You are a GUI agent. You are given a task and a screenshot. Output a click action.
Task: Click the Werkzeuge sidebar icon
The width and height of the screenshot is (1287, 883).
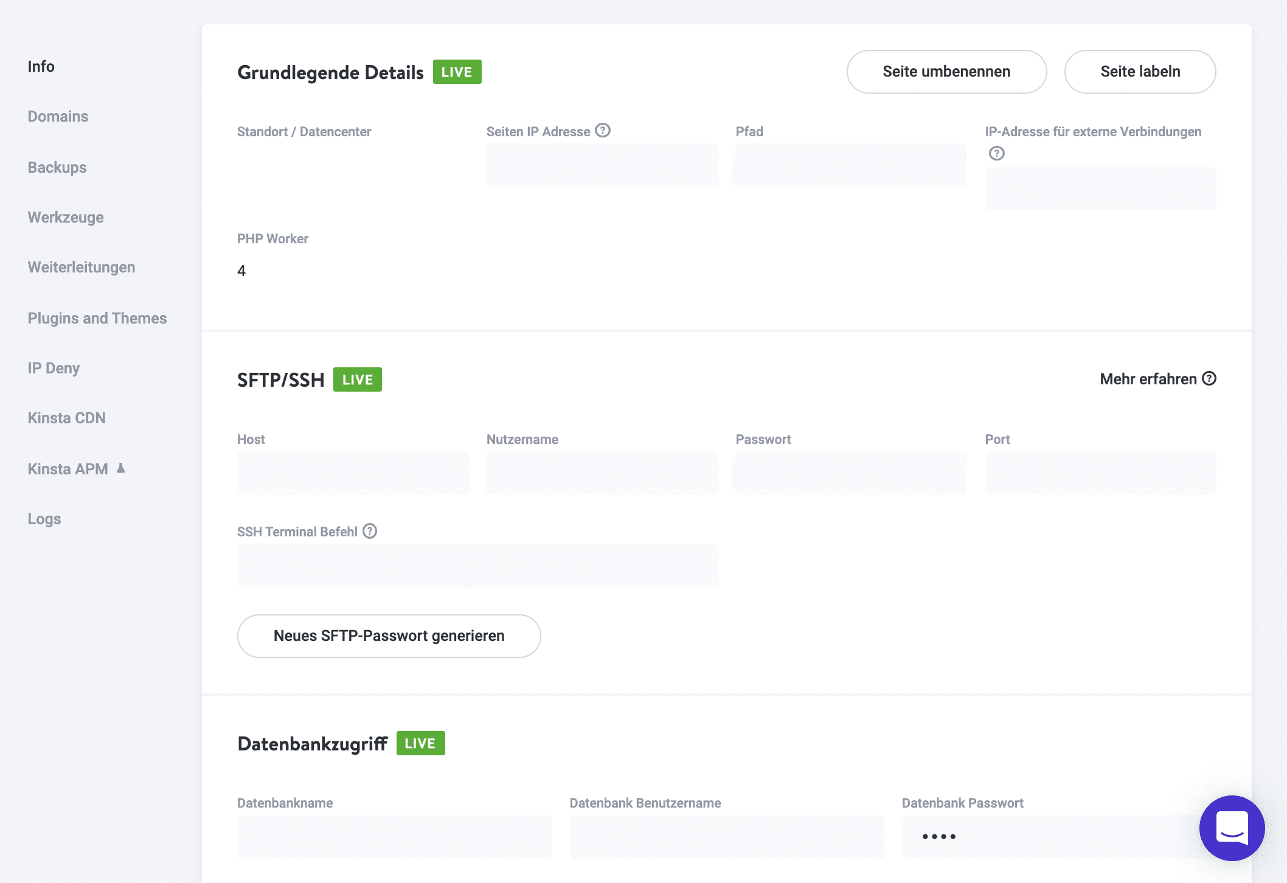click(x=66, y=217)
